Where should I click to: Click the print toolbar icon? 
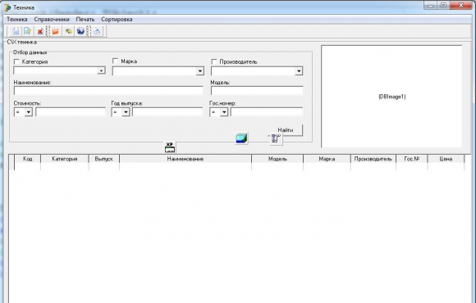click(x=97, y=31)
